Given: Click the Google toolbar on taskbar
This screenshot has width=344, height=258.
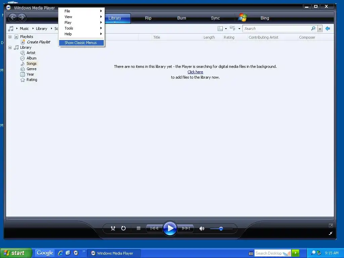Looking at the screenshot, I should click(x=45, y=253).
